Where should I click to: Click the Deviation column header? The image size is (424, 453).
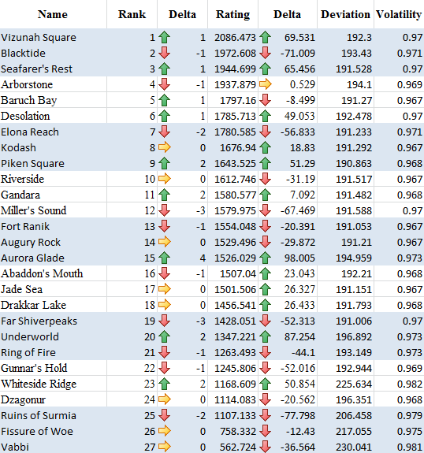pyautogui.click(x=345, y=14)
